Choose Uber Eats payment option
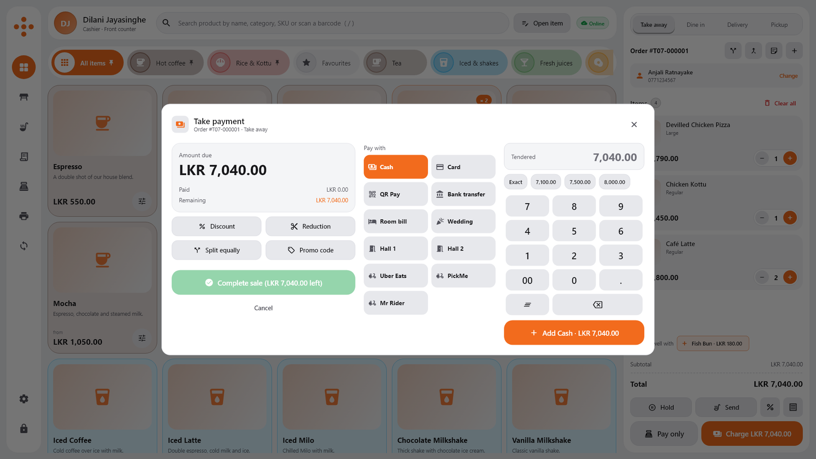The height and width of the screenshot is (459, 816). [396, 276]
